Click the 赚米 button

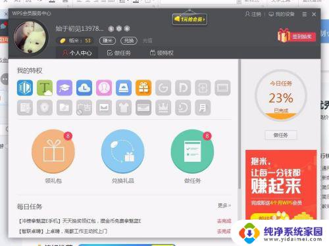[107, 41]
